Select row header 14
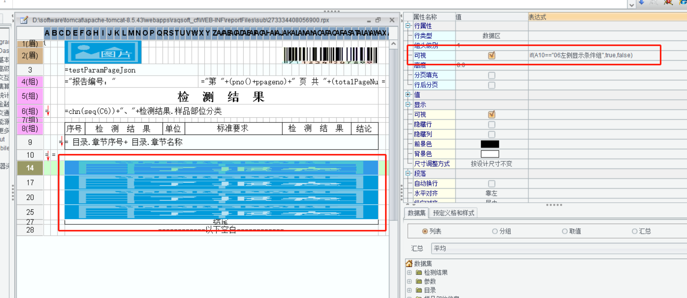The image size is (687, 298). (30, 168)
